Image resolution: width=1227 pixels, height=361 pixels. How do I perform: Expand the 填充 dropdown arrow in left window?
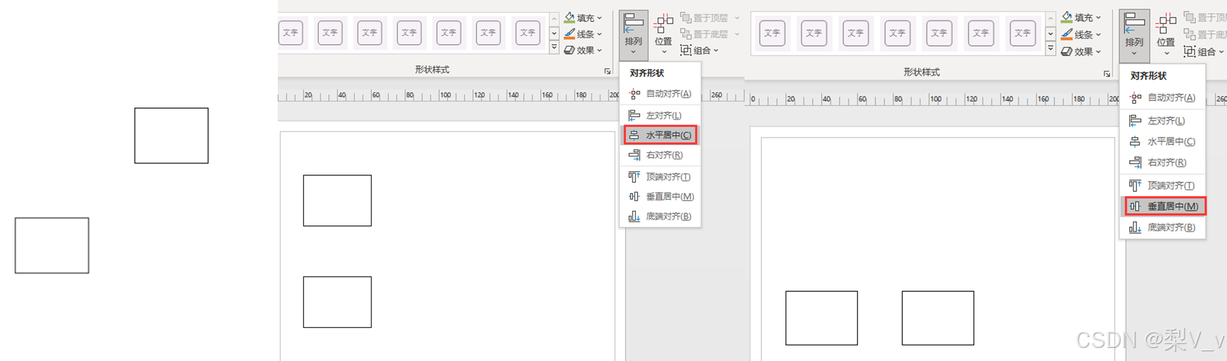pos(599,18)
